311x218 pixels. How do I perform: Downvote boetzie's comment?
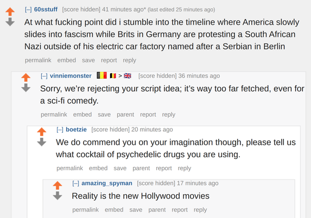pyautogui.click(x=42, y=142)
